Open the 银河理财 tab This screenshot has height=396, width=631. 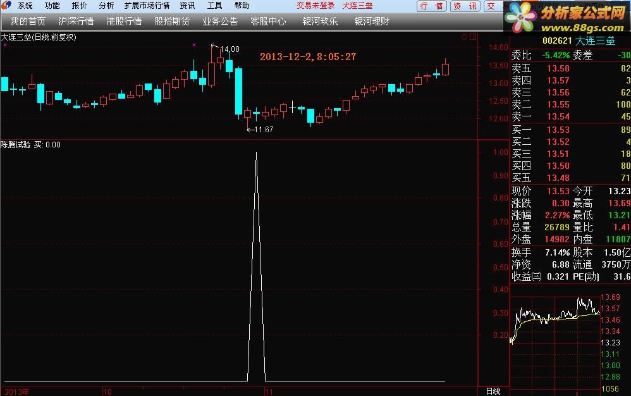pyautogui.click(x=372, y=22)
